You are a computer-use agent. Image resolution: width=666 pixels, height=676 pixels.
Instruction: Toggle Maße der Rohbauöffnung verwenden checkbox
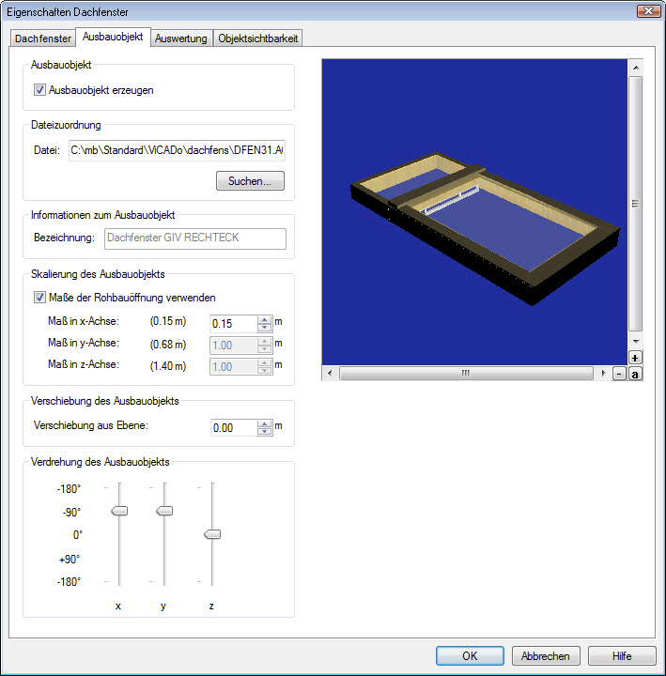coord(39,297)
